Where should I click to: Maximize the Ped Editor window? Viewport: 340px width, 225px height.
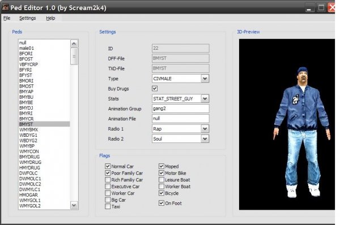pos(321,8)
